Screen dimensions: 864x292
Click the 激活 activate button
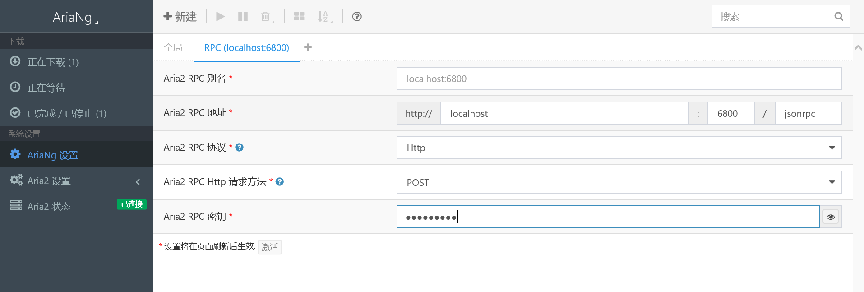coord(270,247)
